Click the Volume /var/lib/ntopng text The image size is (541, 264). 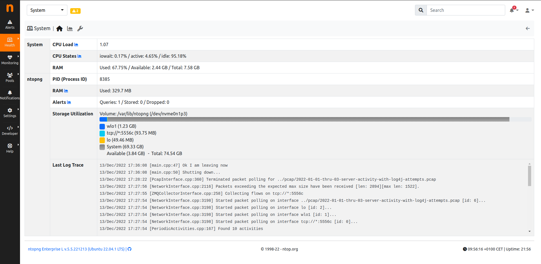[143, 114]
